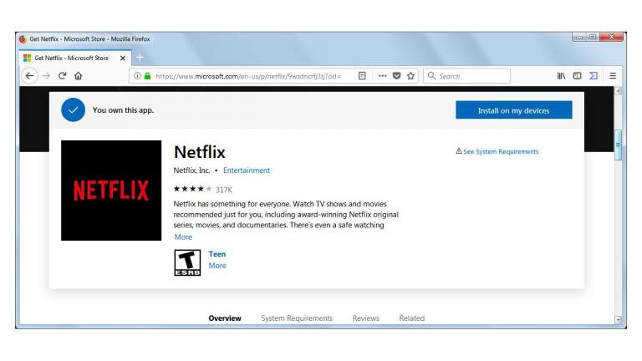Switch to the System Requirements tab

(297, 318)
